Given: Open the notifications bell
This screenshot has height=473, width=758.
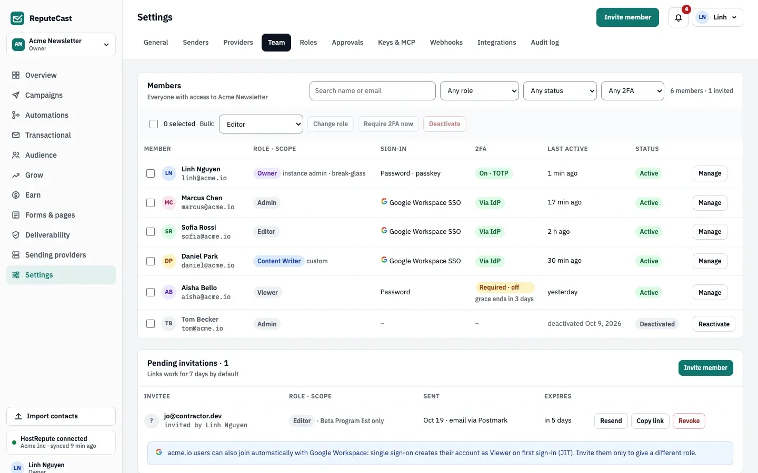Looking at the screenshot, I should pyautogui.click(x=679, y=17).
